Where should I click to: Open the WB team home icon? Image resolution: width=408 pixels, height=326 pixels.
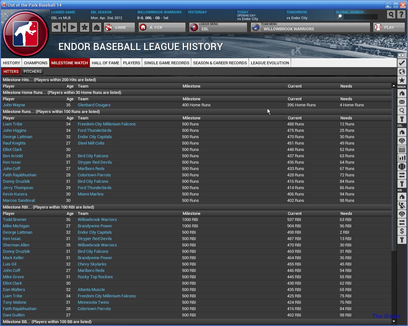402,197
